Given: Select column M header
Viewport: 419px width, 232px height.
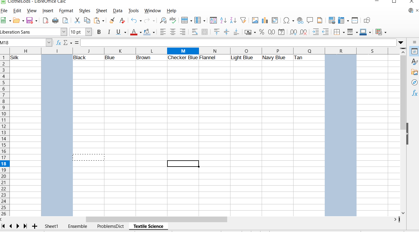Looking at the screenshot, I should (x=183, y=51).
